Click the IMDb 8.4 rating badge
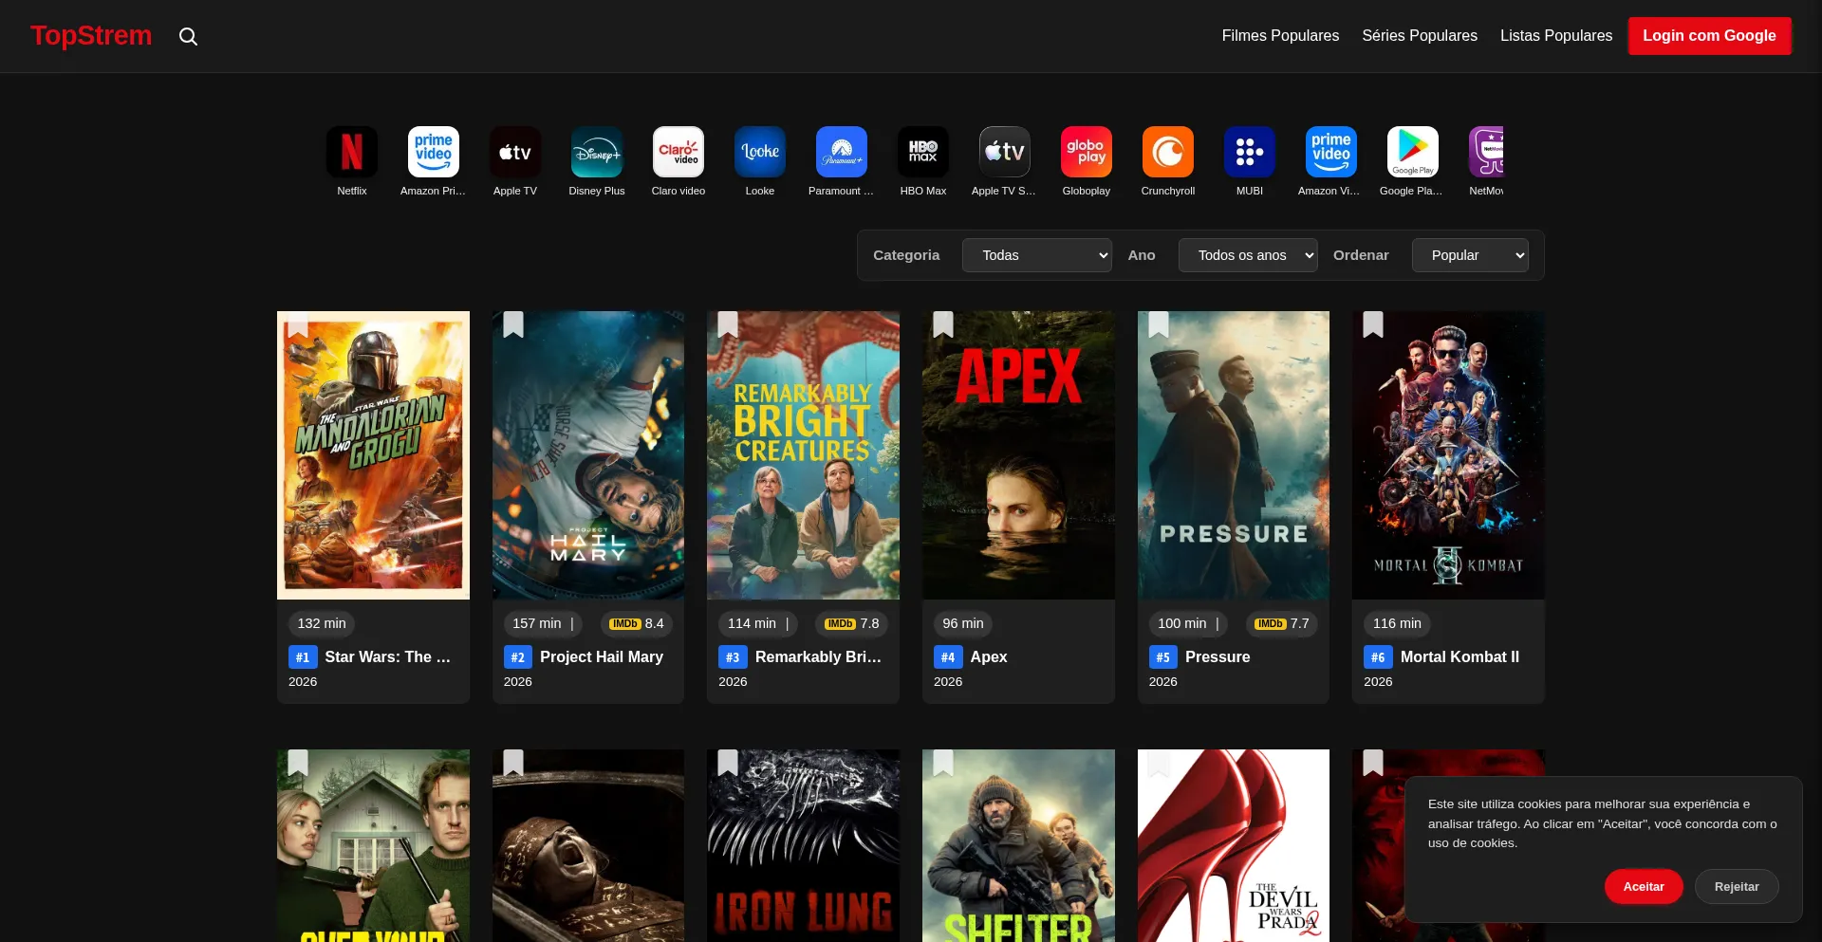This screenshot has height=942, width=1822. (637, 623)
